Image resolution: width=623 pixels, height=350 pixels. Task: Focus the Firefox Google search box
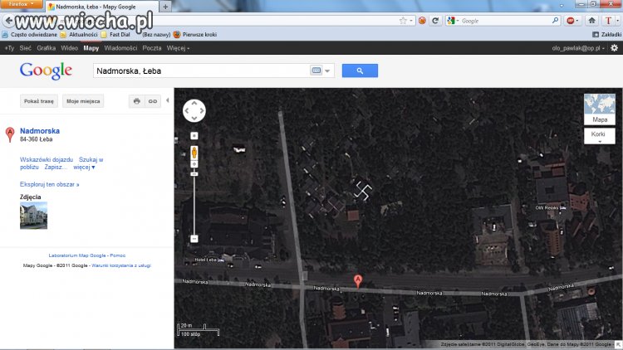(x=505, y=21)
